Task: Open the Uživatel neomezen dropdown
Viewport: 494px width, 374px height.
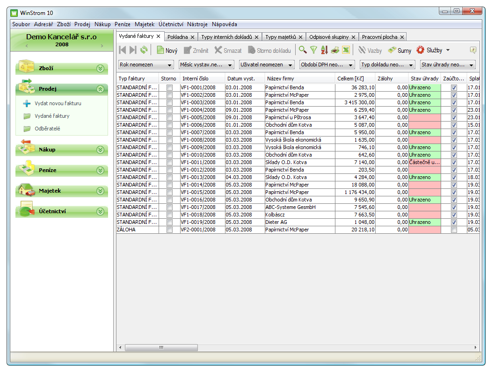Action: tap(267, 65)
